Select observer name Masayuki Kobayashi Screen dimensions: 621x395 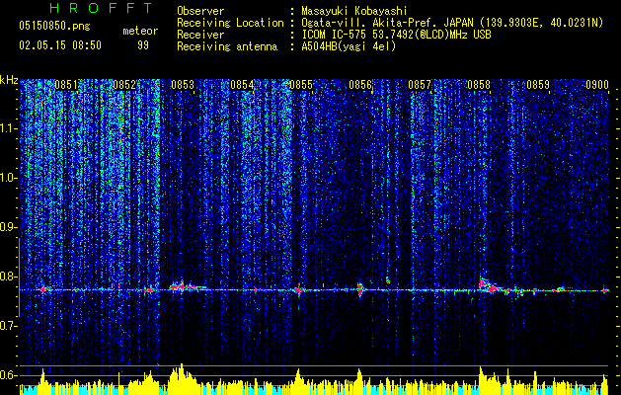[354, 11]
